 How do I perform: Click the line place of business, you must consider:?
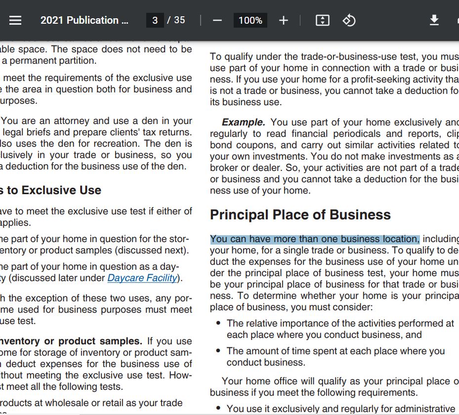[x=292, y=307]
